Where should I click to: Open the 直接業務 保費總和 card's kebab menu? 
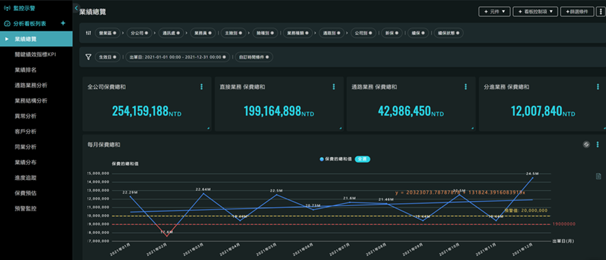333,87
